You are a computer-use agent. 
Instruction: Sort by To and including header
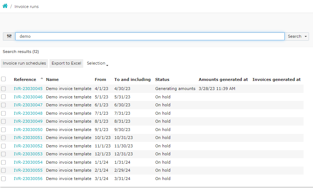(132, 79)
